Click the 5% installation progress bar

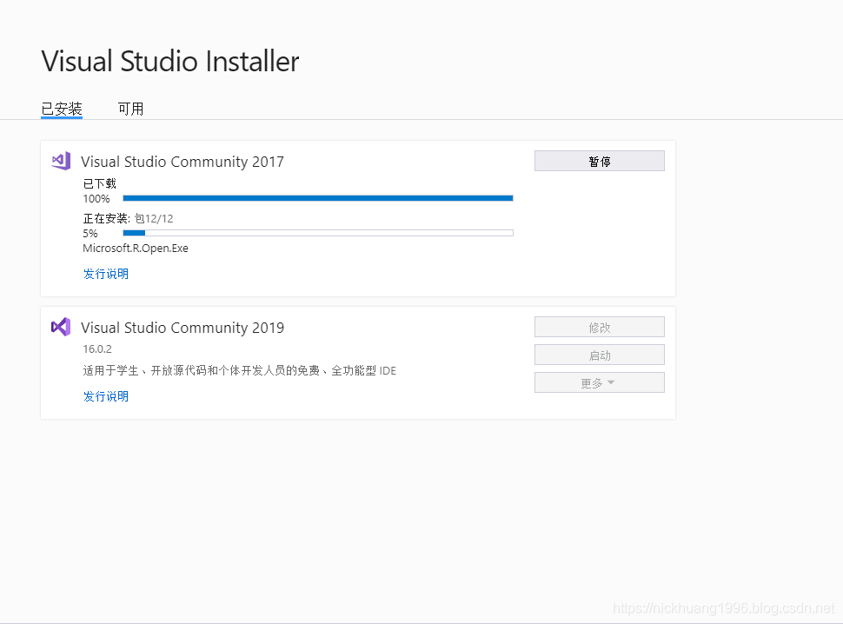pos(318,233)
